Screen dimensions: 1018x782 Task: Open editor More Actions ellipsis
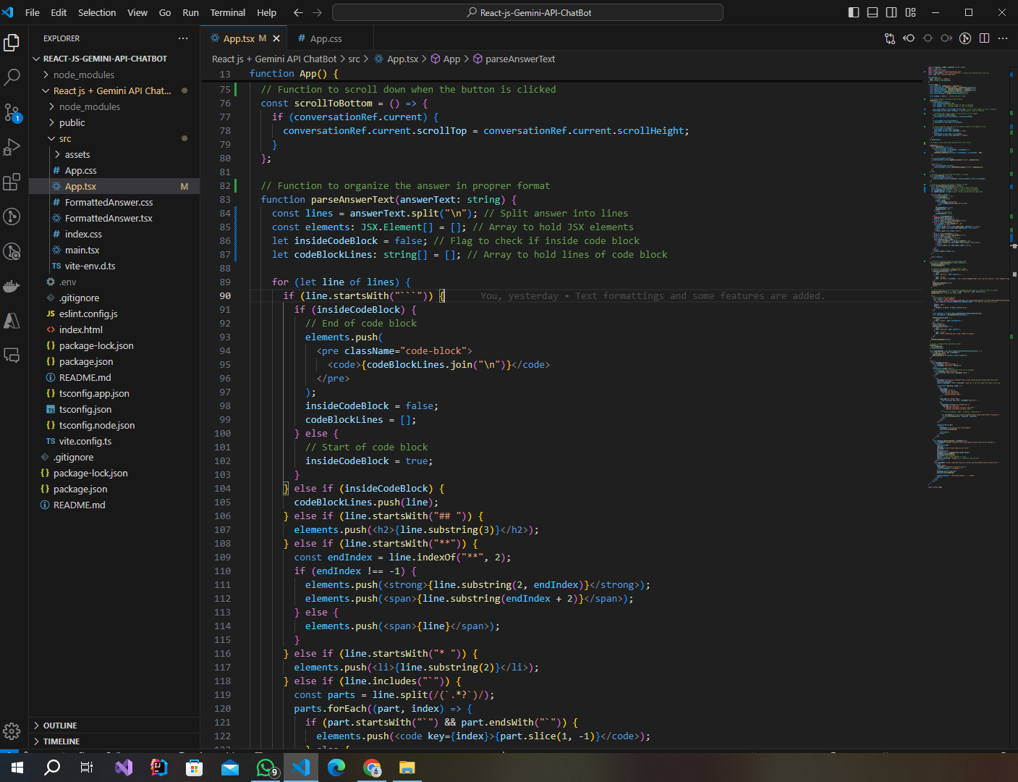(x=1003, y=38)
